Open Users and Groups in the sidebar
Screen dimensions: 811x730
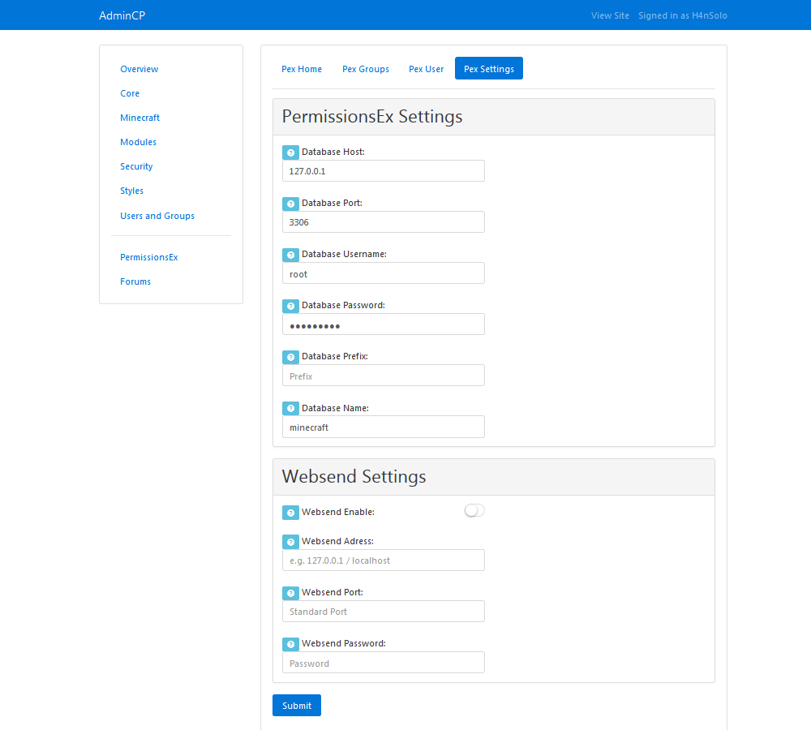[157, 216]
